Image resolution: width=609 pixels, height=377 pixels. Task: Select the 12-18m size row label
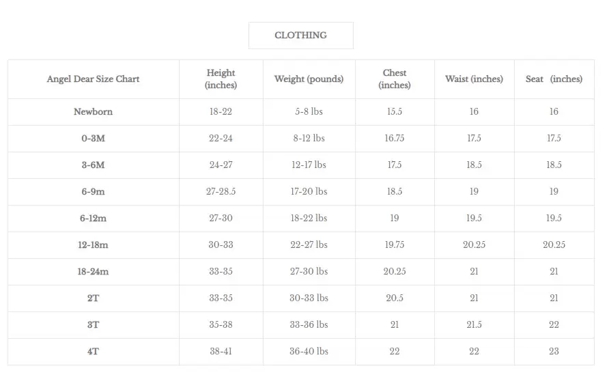coord(94,245)
